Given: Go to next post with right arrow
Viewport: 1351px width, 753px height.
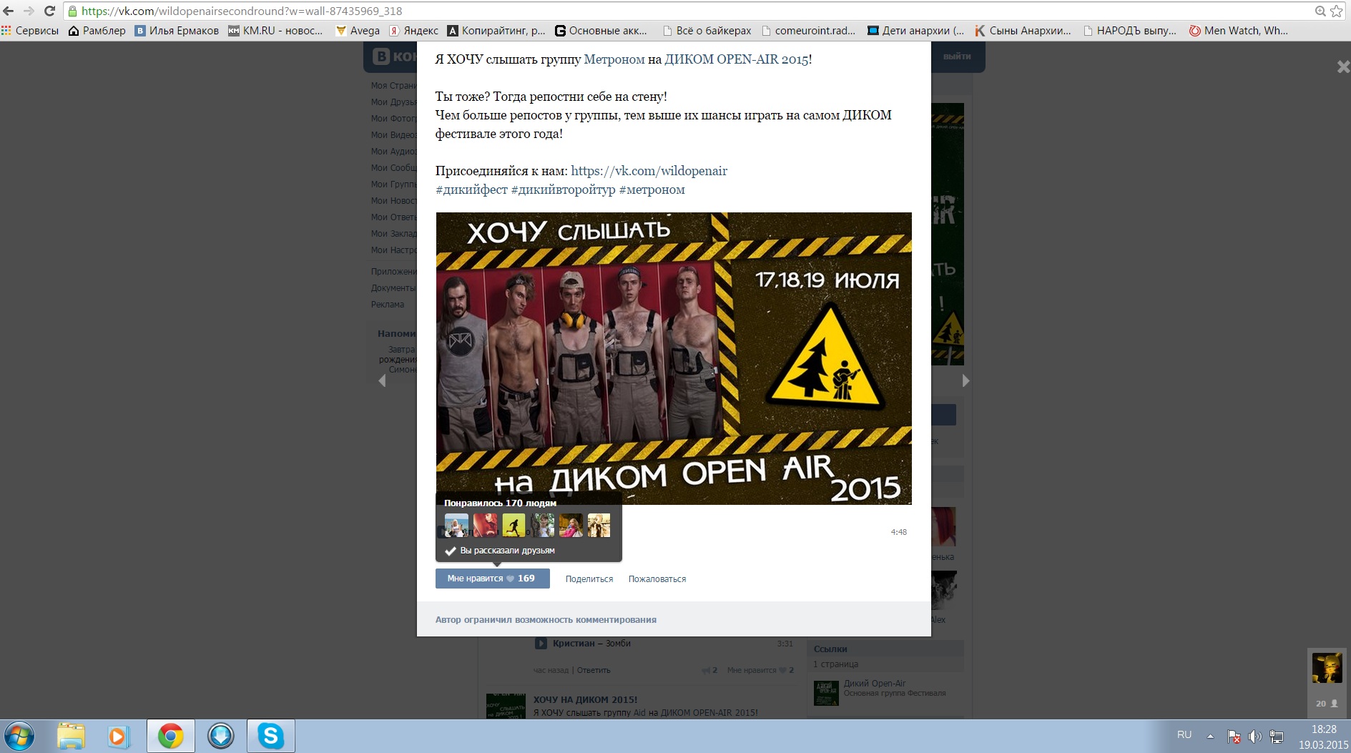Looking at the screenshot, I should point(966,380).
